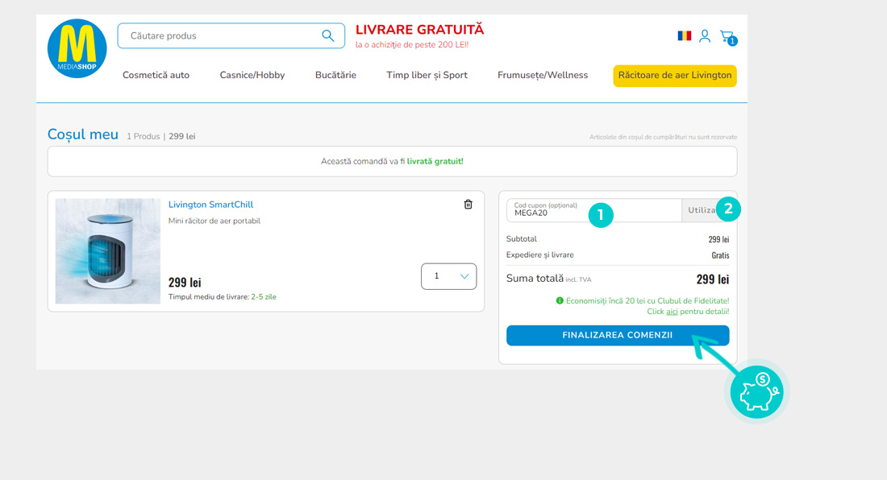
Task: Follow the 'aici' loyalty club link
Action: pyautogui.click(x=672, y=312)
